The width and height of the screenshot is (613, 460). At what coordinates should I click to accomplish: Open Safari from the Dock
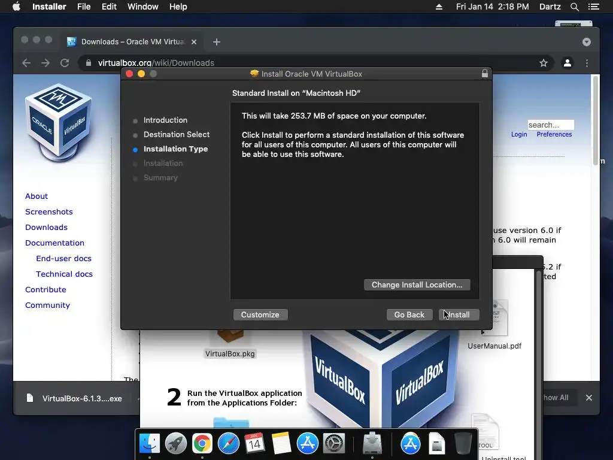pyautogui.click(x=228, y=444)
